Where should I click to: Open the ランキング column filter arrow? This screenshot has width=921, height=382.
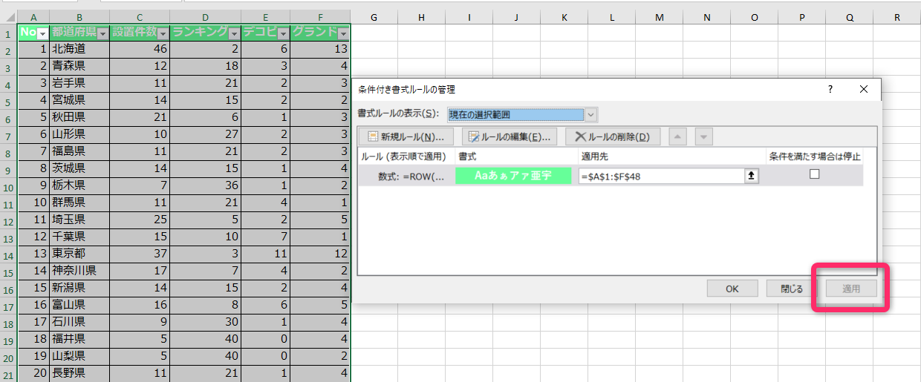(234, 34)
